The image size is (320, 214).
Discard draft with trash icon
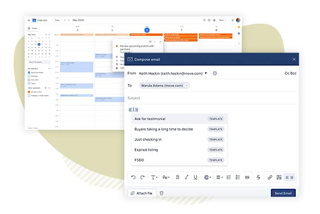coord(161,193)
